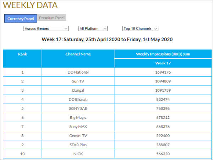Open the All Platform dropdown
The width and height of the screenshot is (213, 160).
[x=93, y=28]
